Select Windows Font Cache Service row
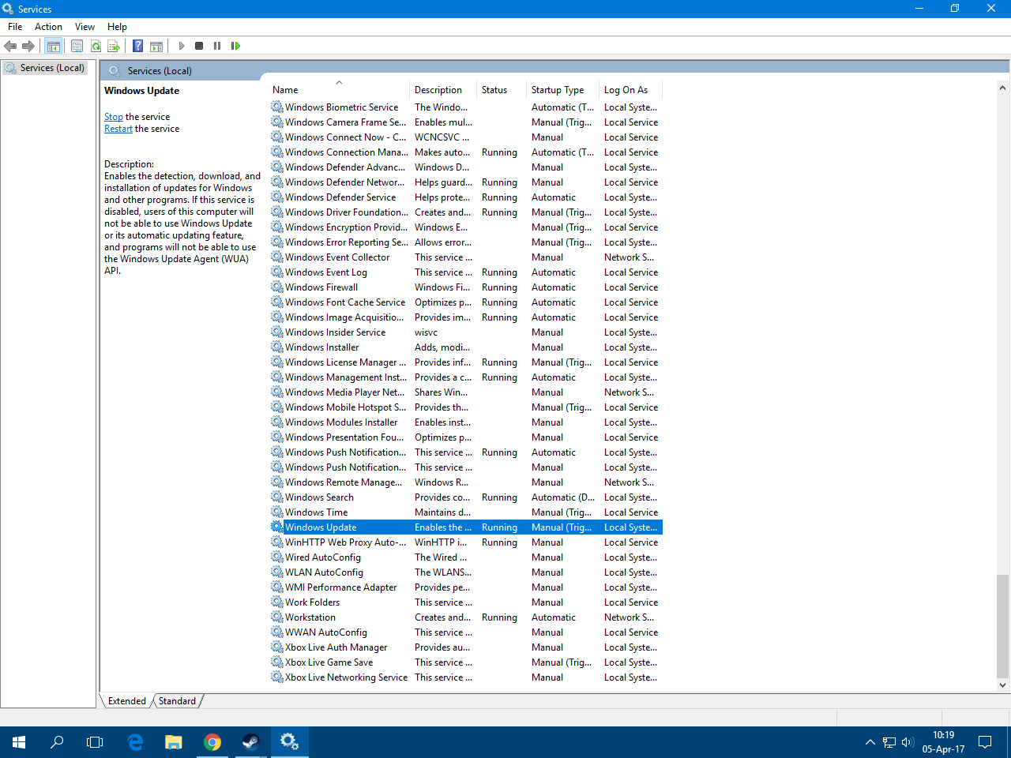 point(466,302)
